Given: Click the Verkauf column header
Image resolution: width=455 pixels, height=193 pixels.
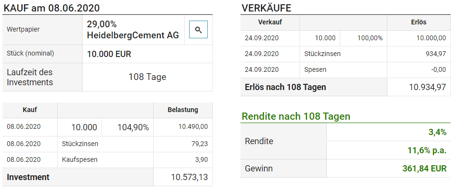Looking at the screenshot, I should click(x=270, y=23).
